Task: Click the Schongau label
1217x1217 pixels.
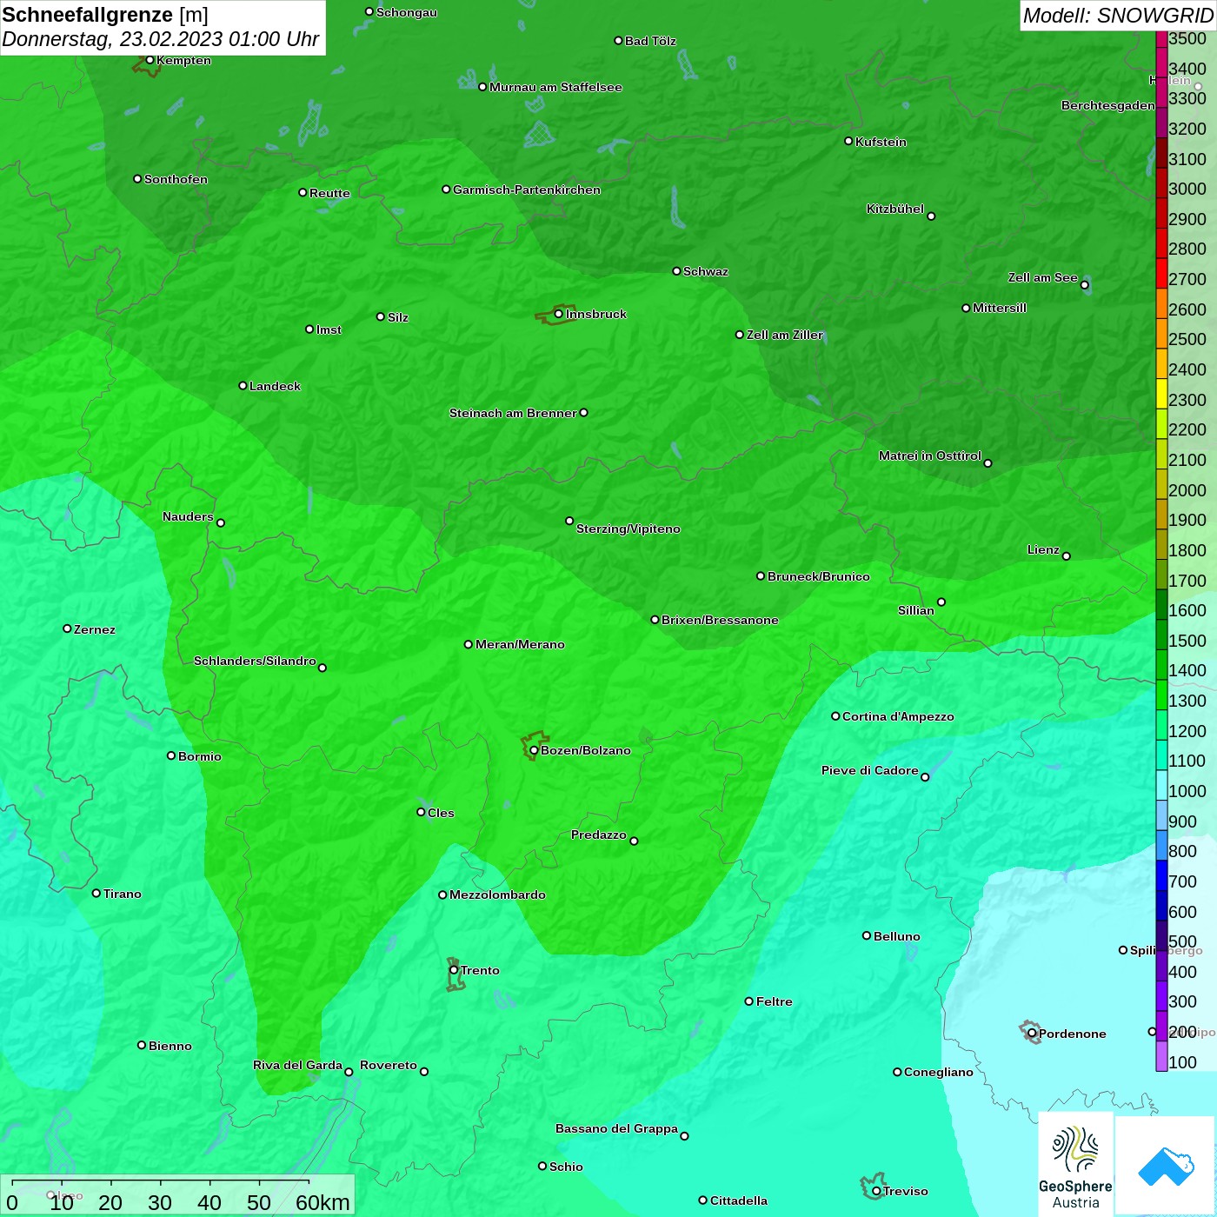Action: coord(407,12)
